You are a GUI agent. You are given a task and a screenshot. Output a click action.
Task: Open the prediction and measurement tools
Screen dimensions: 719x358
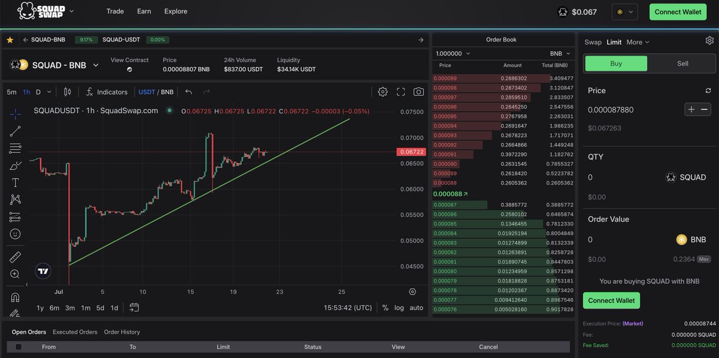(x=15, y=217)
